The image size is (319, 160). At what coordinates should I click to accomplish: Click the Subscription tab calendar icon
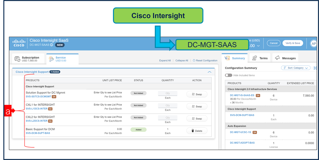pyautogui.click(x=17, y=59)
